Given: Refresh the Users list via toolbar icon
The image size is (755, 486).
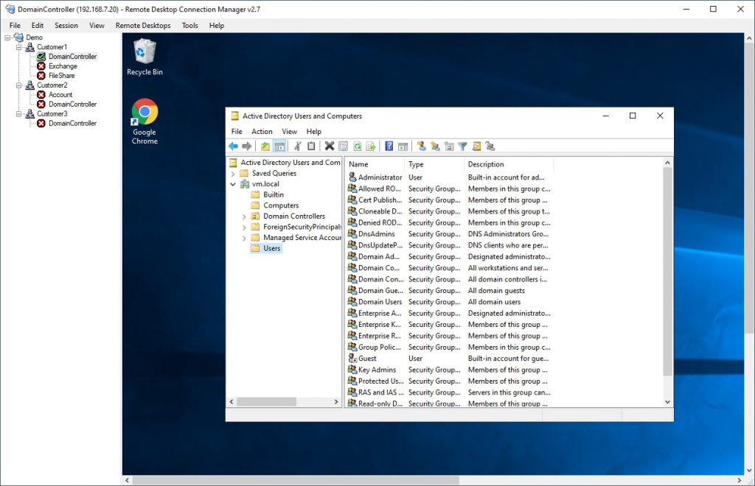Looking at the screenshot, I should point(358,145).
